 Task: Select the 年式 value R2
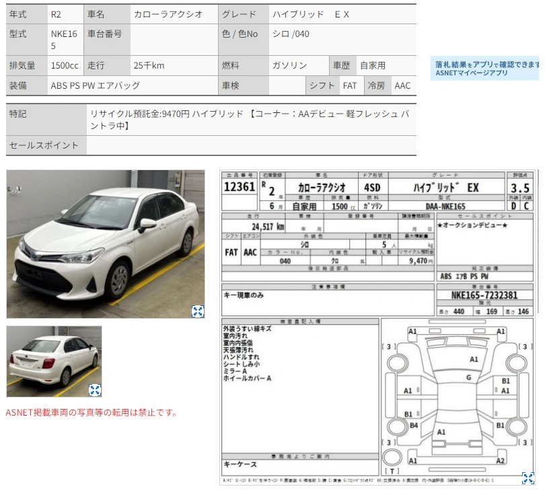(x=56, y=14)
